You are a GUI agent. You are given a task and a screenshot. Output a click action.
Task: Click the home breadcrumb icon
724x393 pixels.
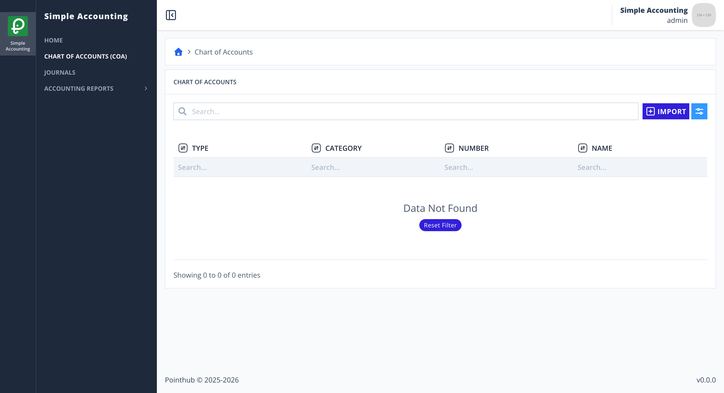pyautogui.click(x=178, y=52)
